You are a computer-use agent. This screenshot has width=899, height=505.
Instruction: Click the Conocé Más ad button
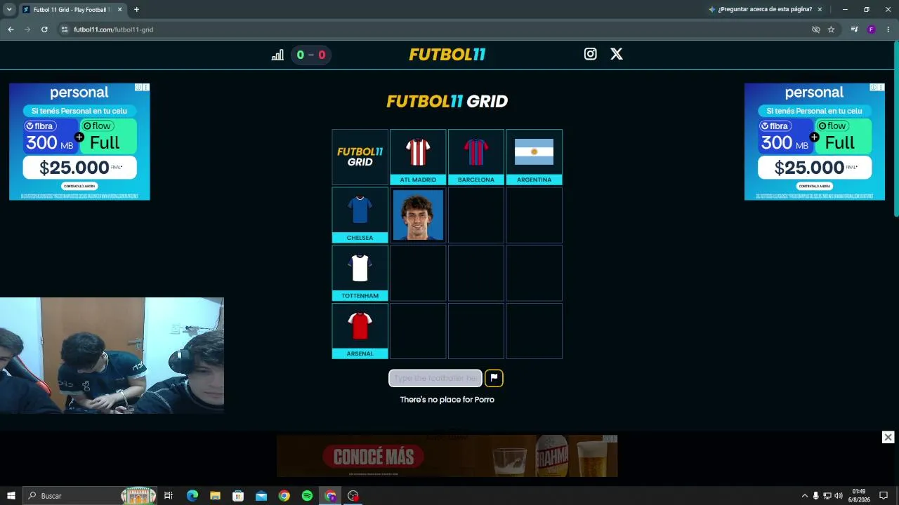tap(374, 457)
